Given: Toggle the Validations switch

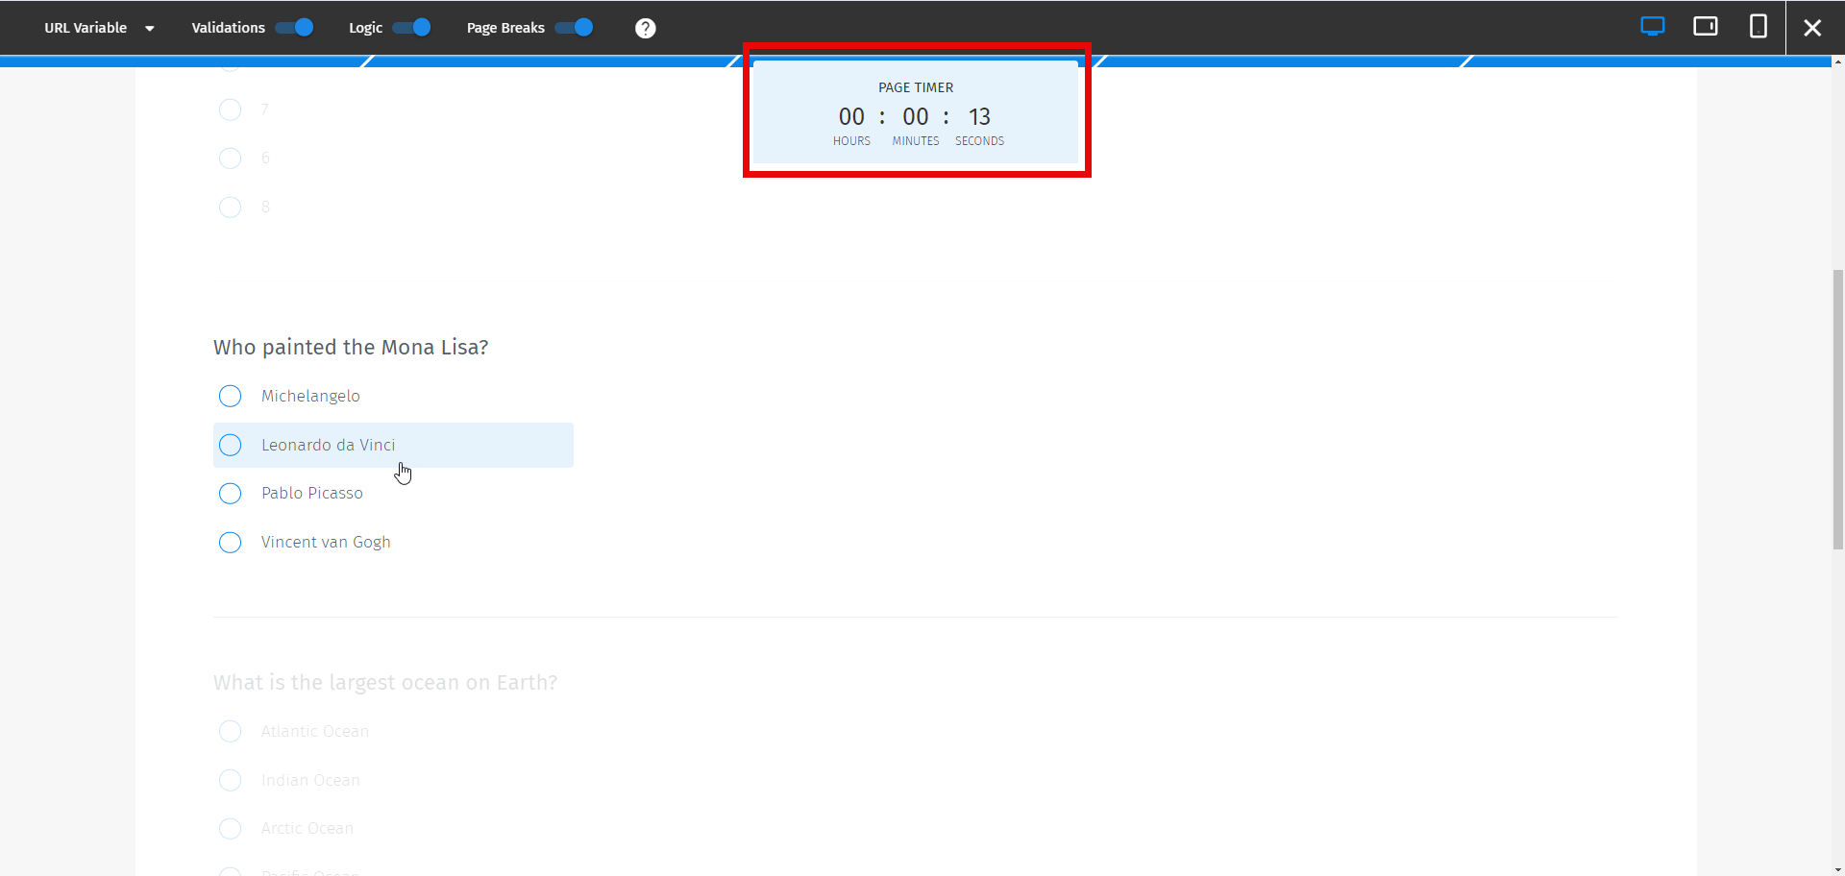Looking at the screenshot, I should coord(294,28).
